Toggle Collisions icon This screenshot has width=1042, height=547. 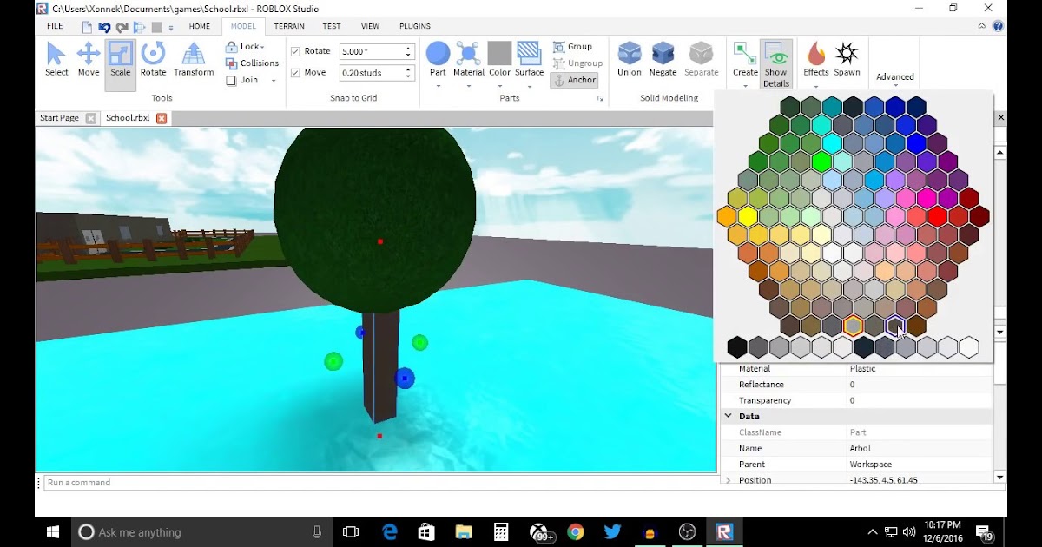tap(232, 63)
